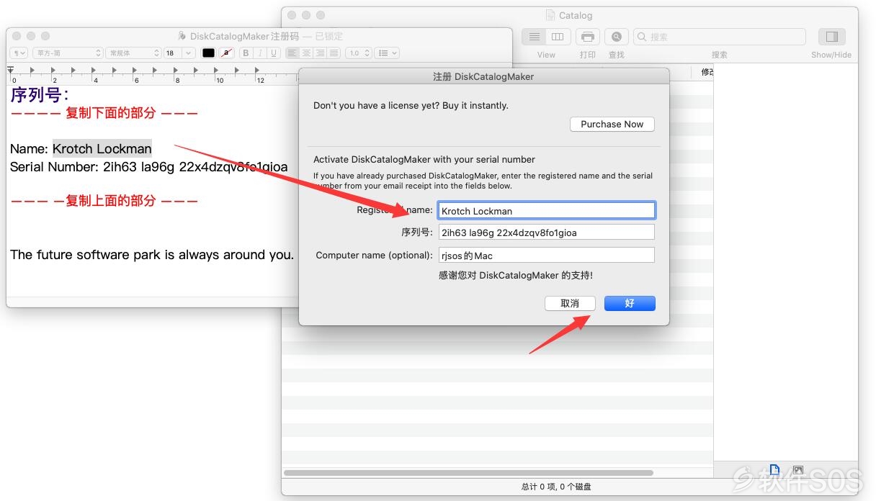Toggle underline in the TextEdit toolbar
The image size is (876, 501).
tap(274, 53)
